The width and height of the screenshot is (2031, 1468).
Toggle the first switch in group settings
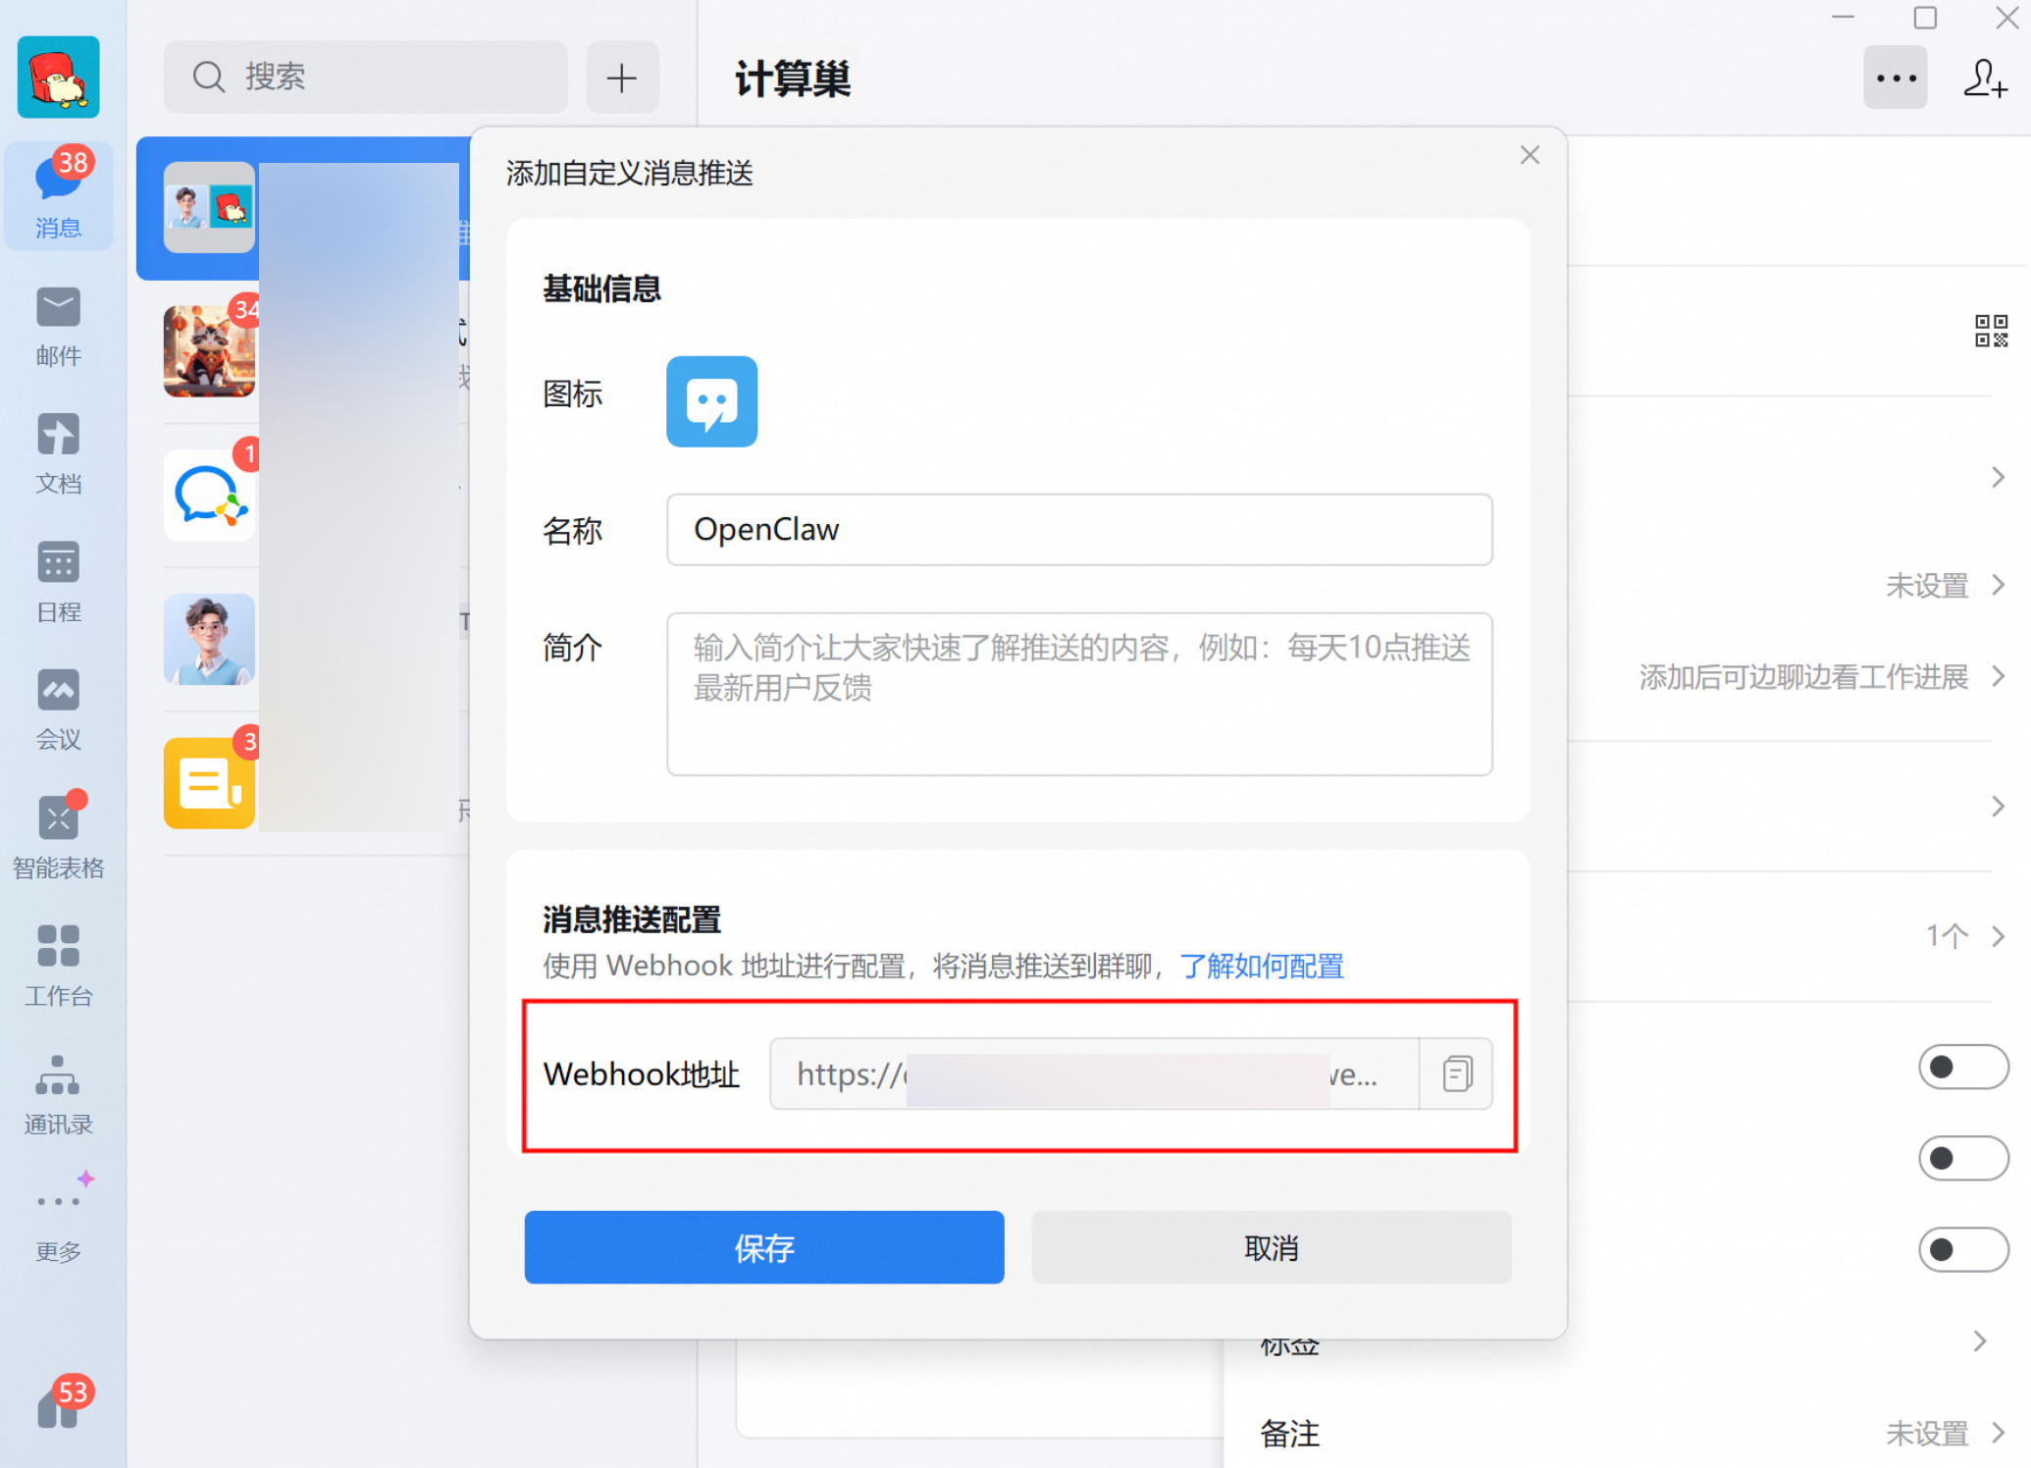click(1962, 1067)
